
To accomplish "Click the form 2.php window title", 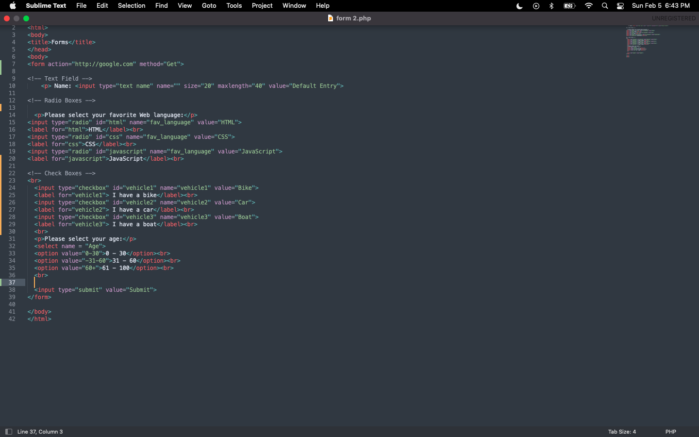I will 353,18.
